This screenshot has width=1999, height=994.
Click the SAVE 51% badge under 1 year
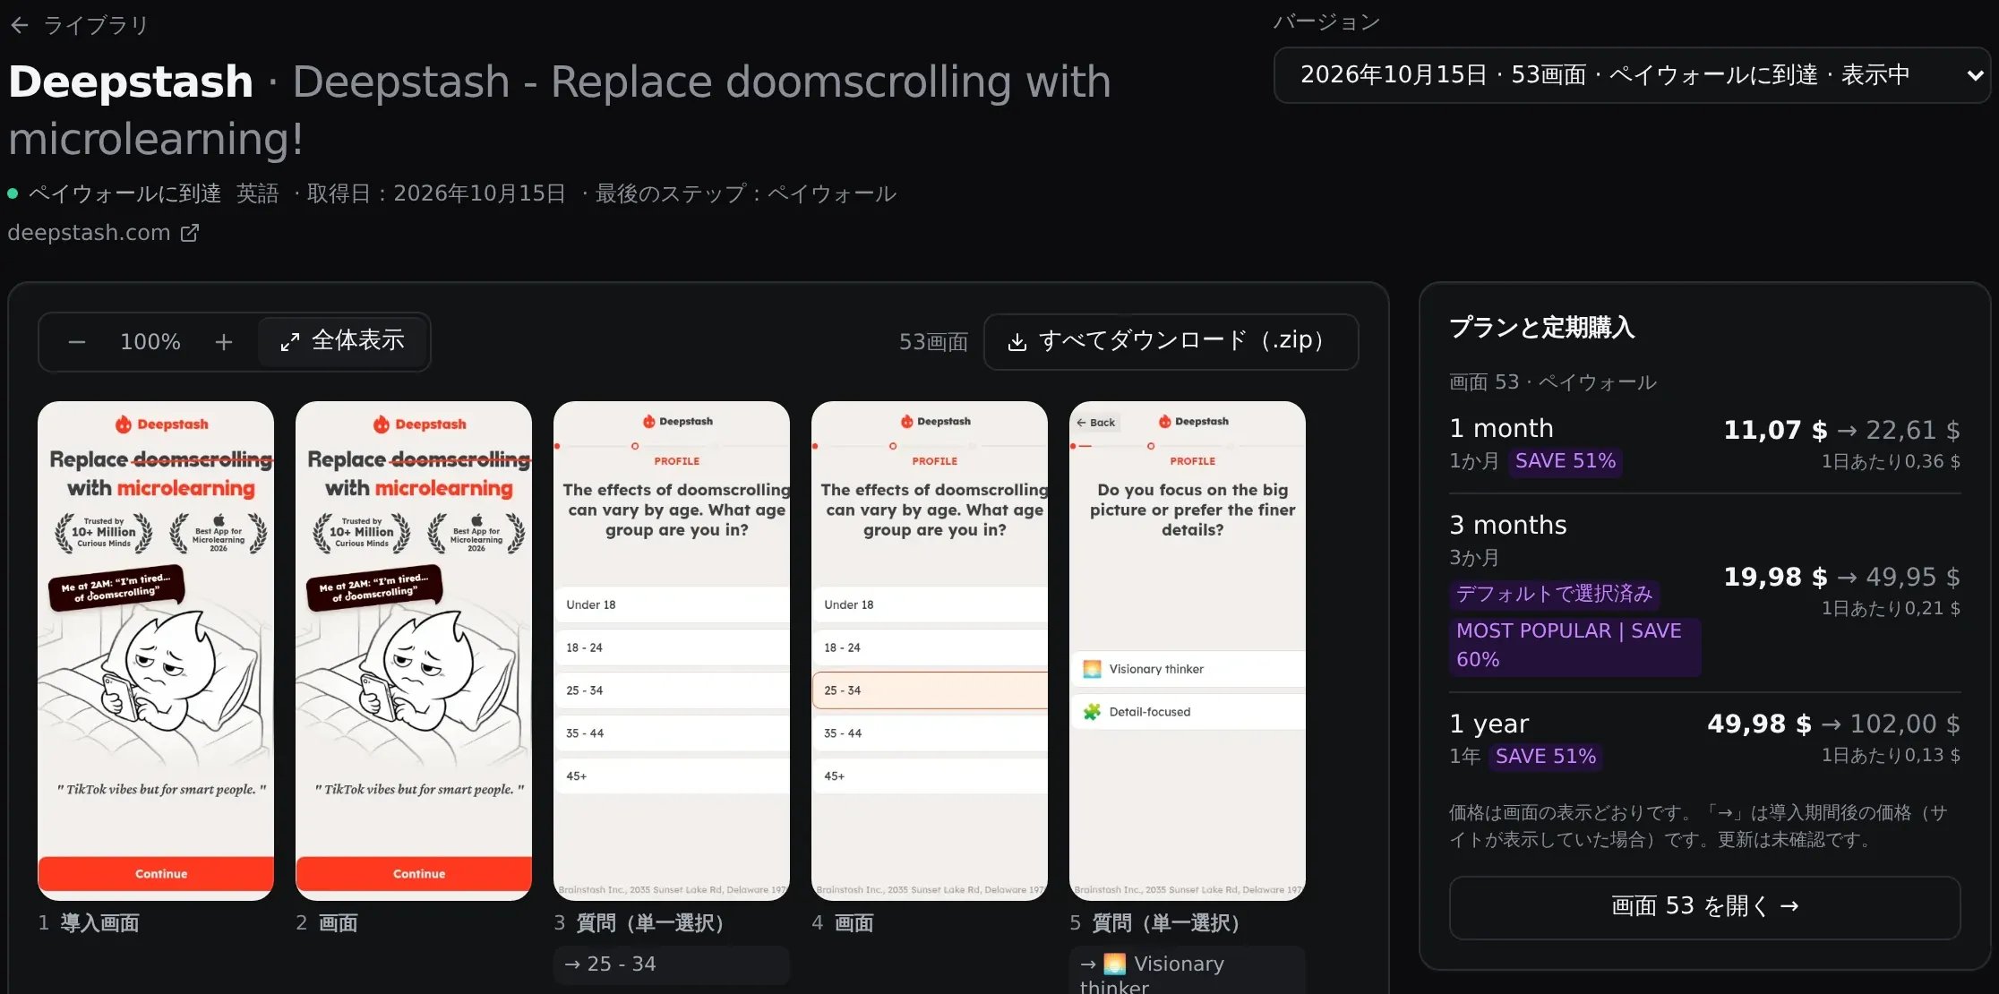click(1546, 757)
